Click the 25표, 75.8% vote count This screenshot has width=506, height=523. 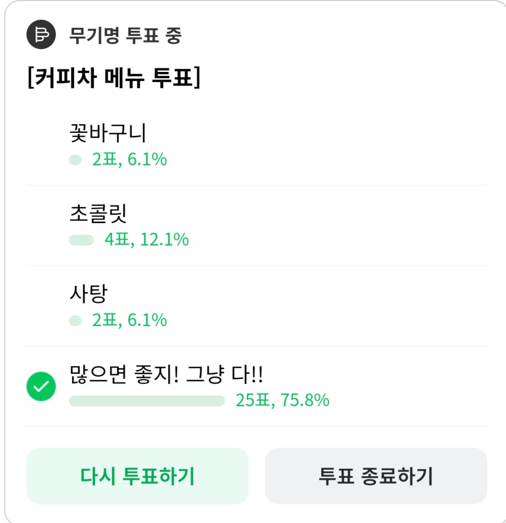click(282, 401)
